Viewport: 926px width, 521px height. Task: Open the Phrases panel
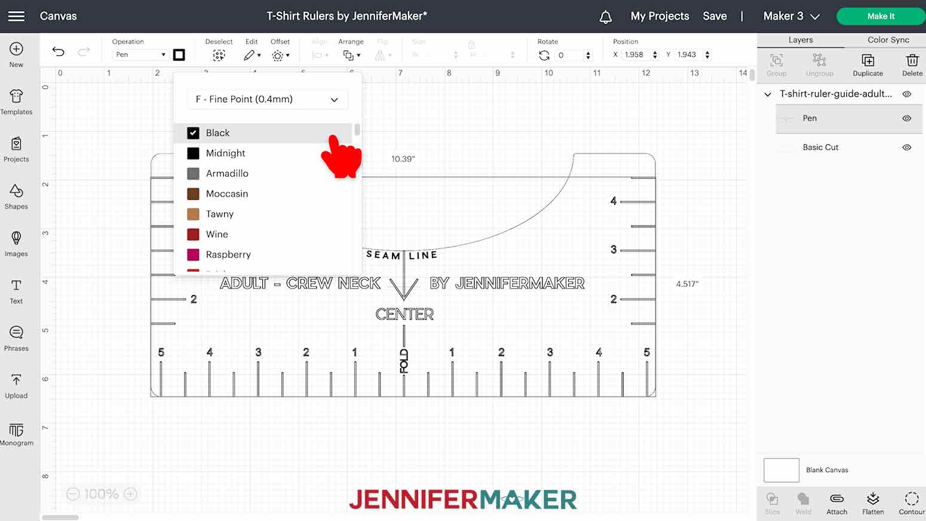(x=16, y=332)
